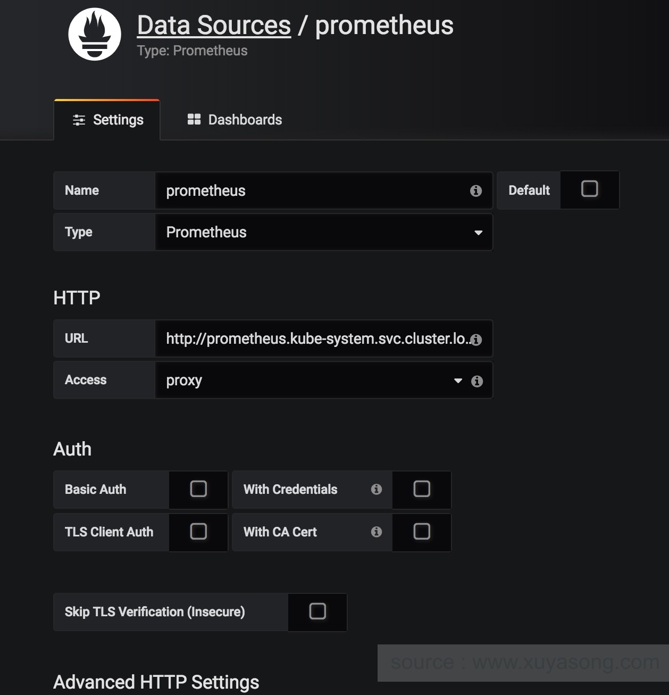
Task: Open the Type dropdown showing Prometheus
Action: click(323, 233)
